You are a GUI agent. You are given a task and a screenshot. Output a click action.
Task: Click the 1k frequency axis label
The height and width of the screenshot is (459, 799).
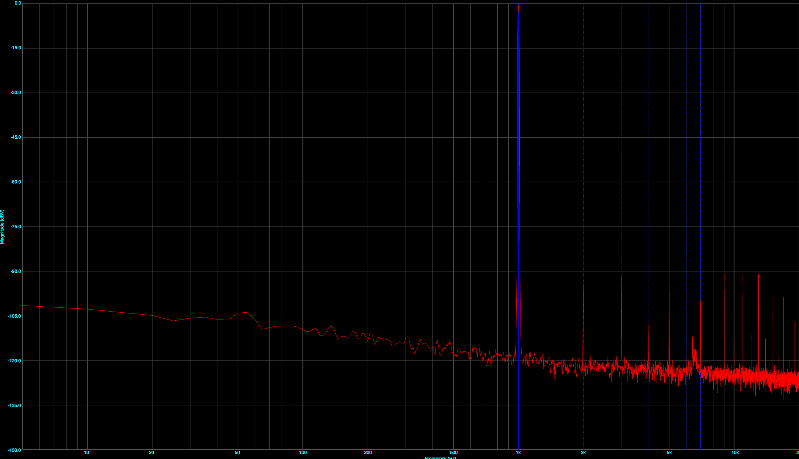pos(518,453)
